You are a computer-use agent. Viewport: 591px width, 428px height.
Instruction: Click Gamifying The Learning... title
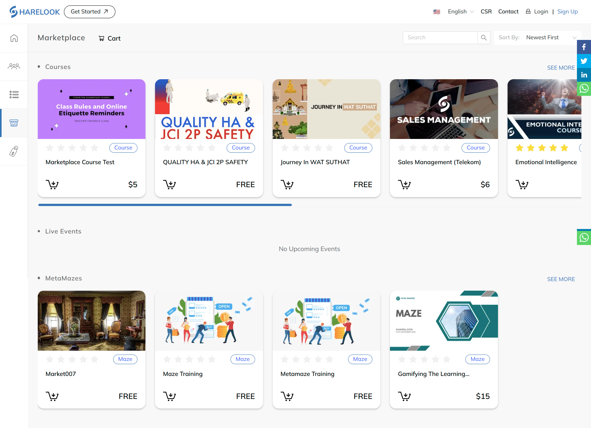(x=434, y=374)
